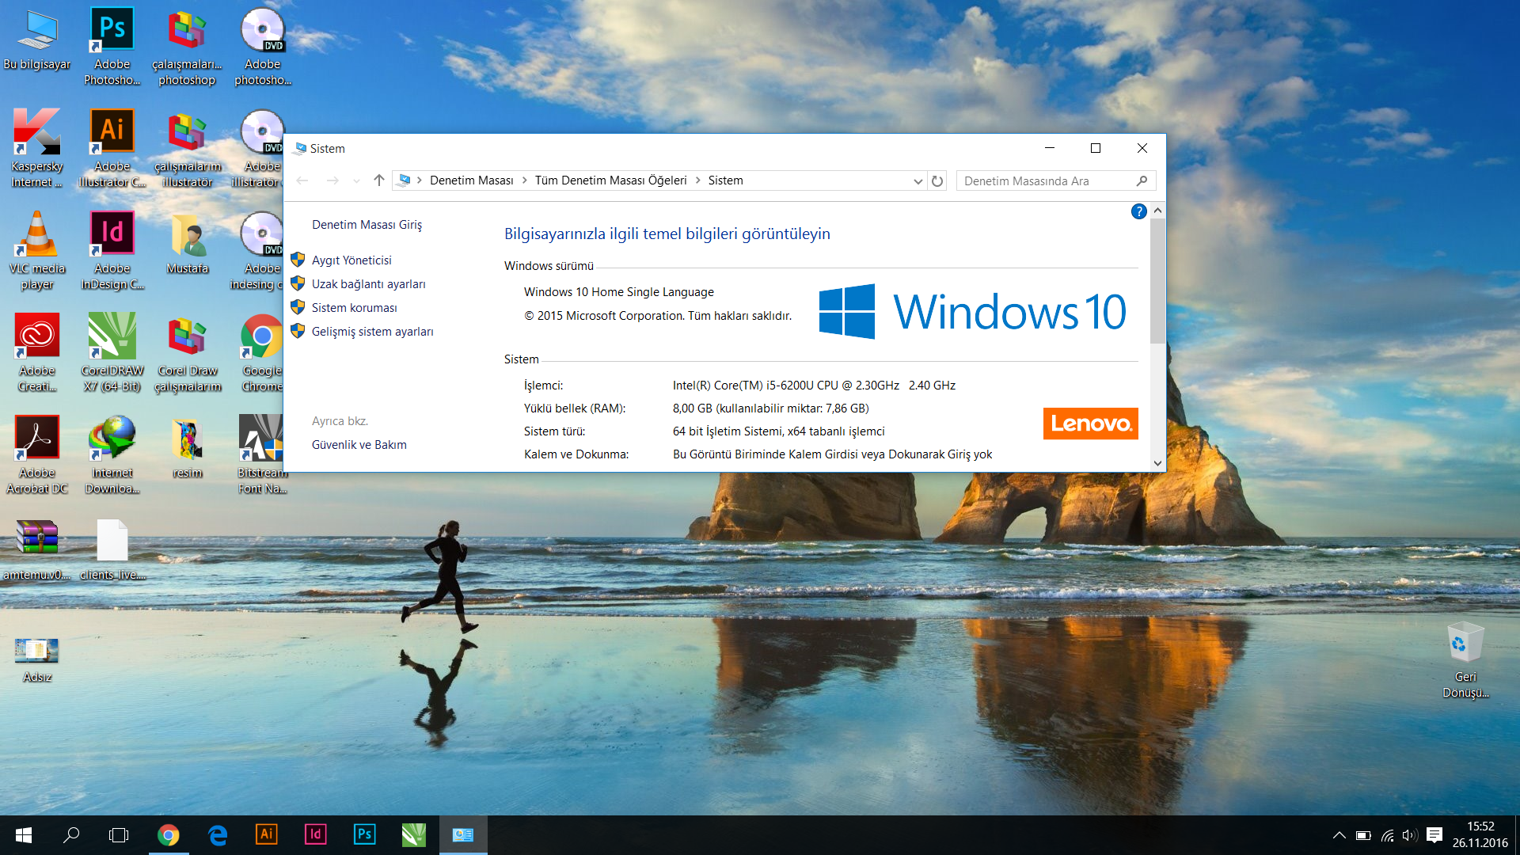Expand chevron after Tüm Denetim Masası Öğeleri

(x=697, y=180)
